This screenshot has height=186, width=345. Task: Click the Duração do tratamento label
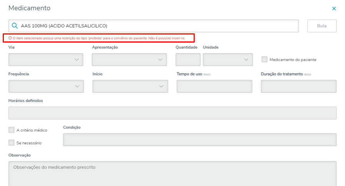click(282, 74)
